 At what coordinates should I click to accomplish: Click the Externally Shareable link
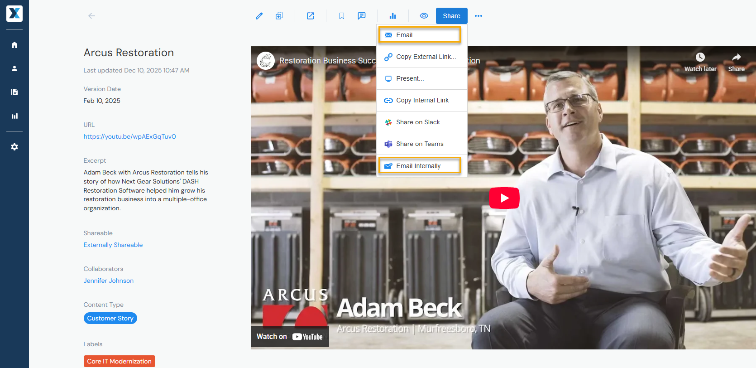click(113, 245)
